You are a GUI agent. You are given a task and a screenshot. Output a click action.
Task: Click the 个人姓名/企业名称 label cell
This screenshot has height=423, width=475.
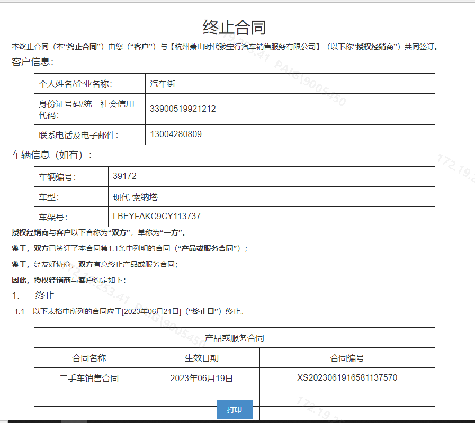tap(89, 84)
